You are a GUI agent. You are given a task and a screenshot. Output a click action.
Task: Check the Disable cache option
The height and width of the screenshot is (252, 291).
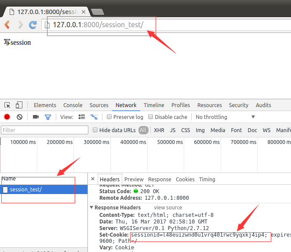(x=151, y=117)
